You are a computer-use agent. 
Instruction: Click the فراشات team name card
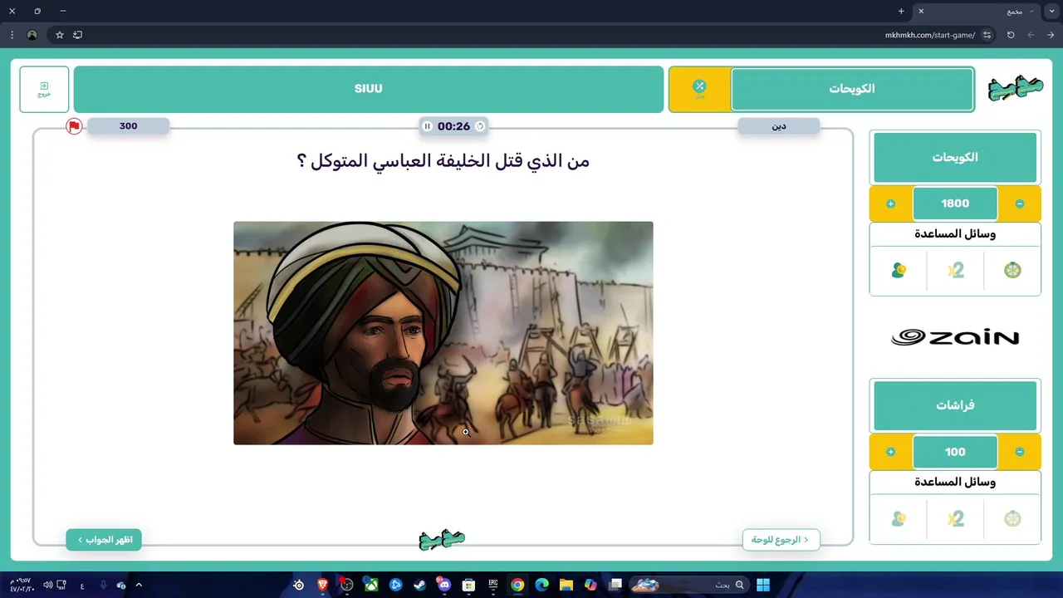coord(955,405)
